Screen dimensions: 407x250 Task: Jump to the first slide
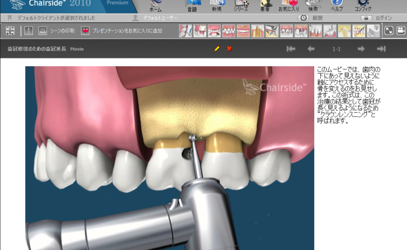(x=291, y=49)
